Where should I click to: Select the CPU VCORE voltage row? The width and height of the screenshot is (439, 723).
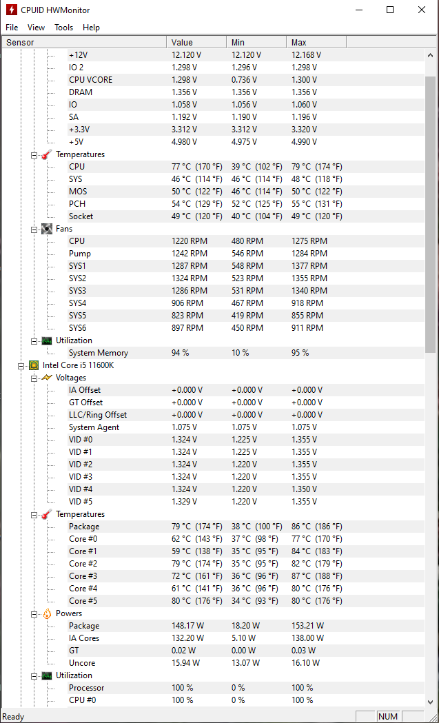pos(90,80)
